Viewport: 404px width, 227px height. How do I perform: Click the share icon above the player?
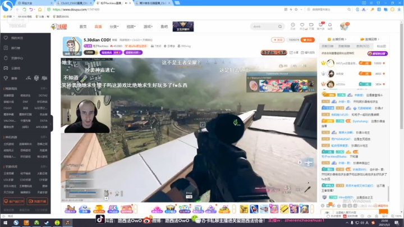(295, 52)
